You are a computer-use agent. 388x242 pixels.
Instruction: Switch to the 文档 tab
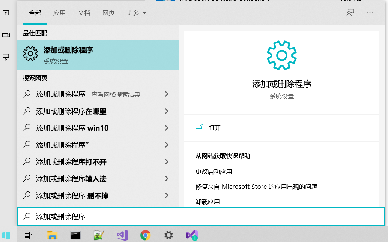84,12
